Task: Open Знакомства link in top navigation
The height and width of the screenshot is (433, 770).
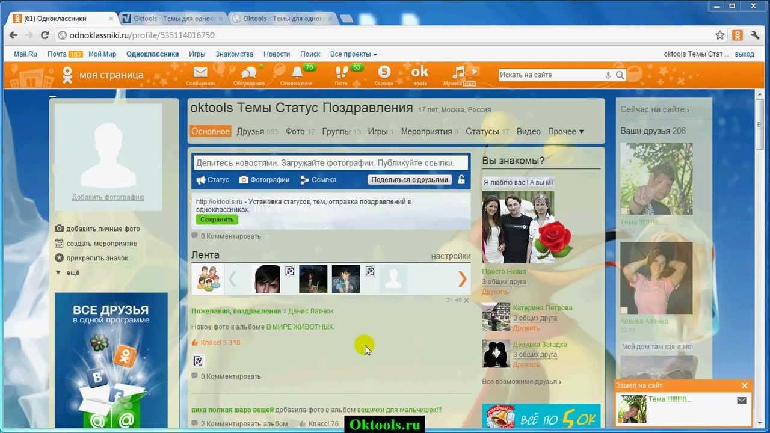Action: (x=235, y=54)
